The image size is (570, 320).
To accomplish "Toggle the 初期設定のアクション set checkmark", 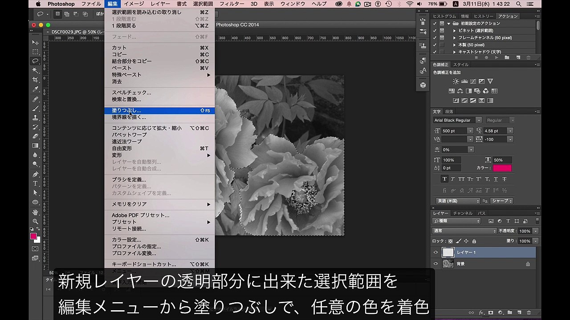I will click(x=435, y=24).
